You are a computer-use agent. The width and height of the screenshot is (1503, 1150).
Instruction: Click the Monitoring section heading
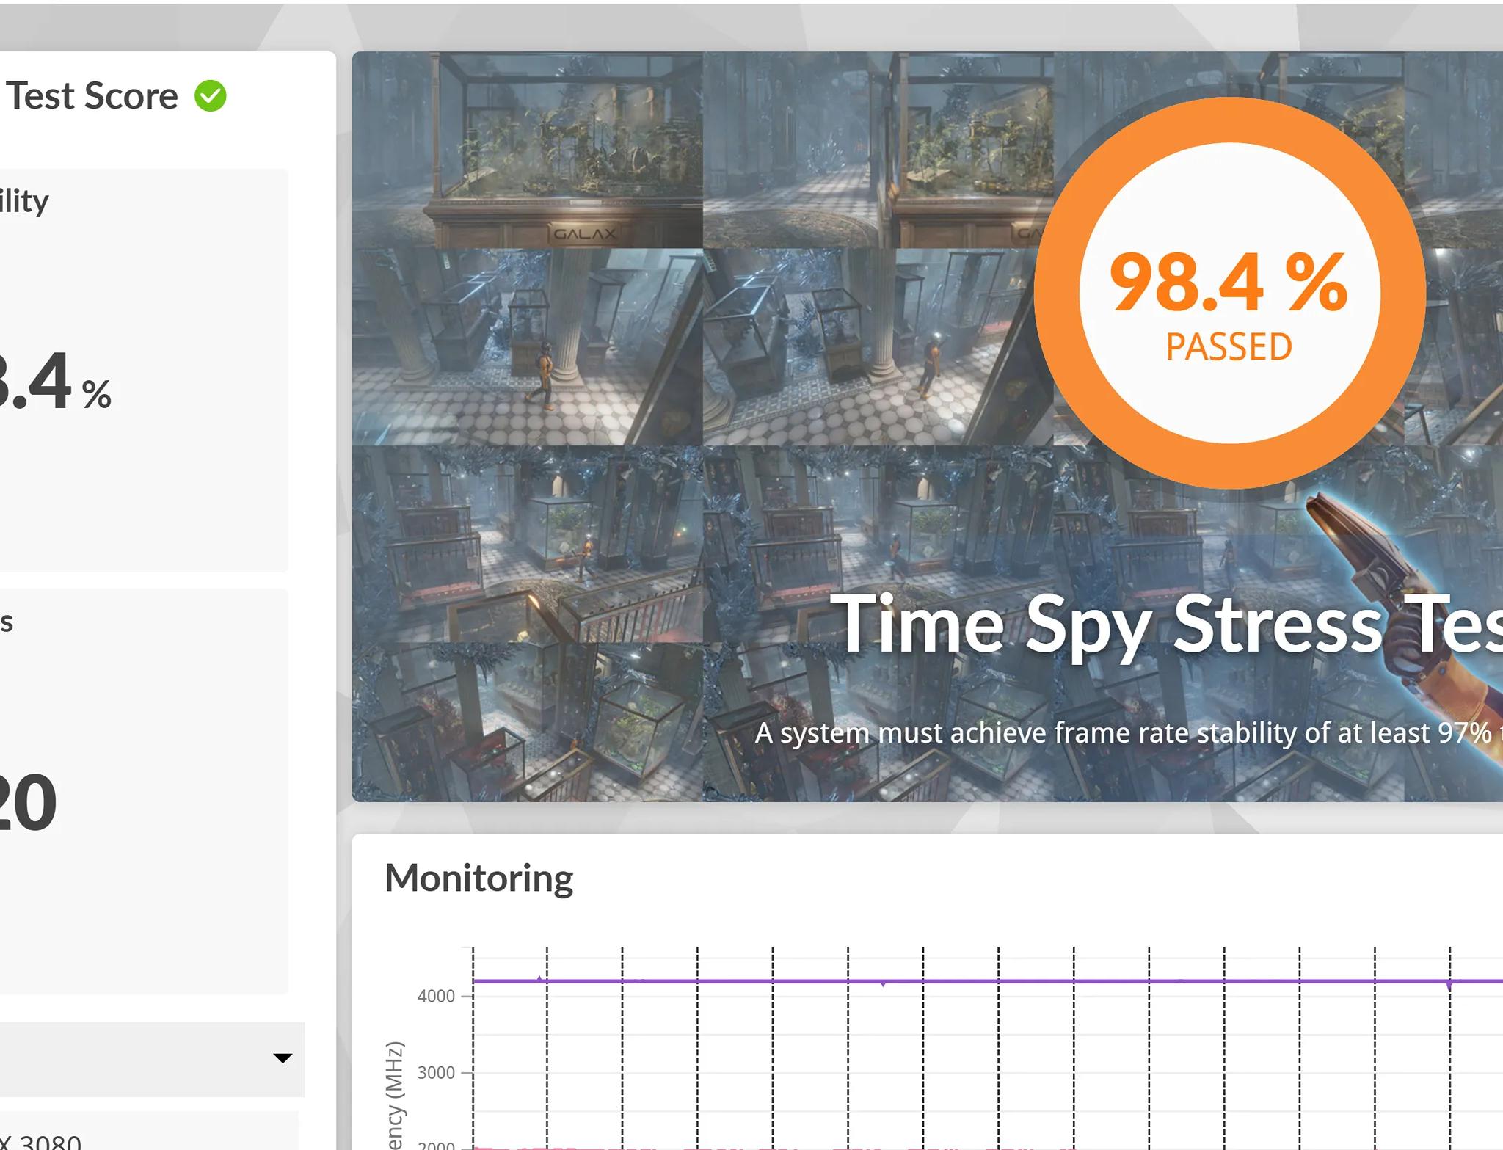click(x=478, y=878)
